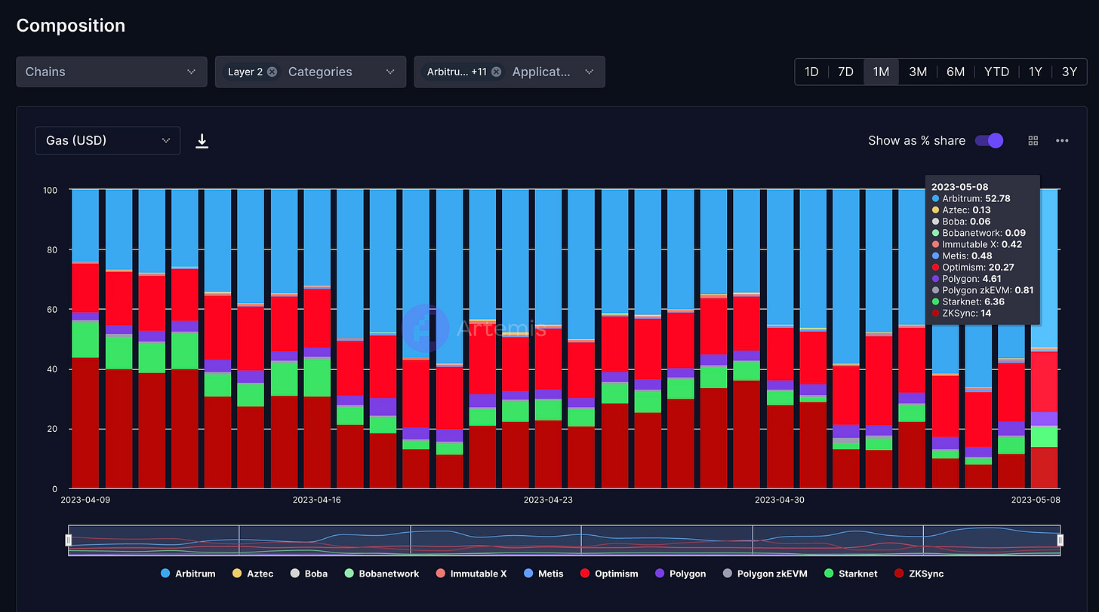Toggle Show as % share switch
The image size is (1099, 612).
[989, 141]
